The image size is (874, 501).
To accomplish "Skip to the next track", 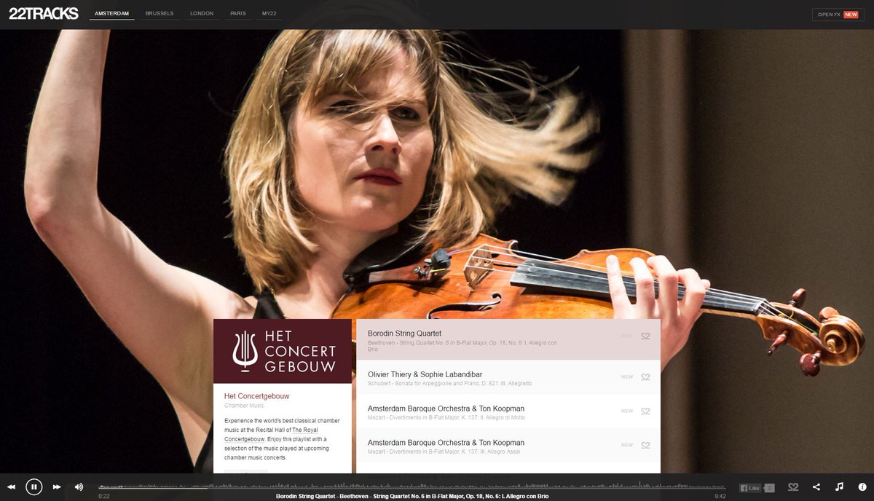I will 57,487.
